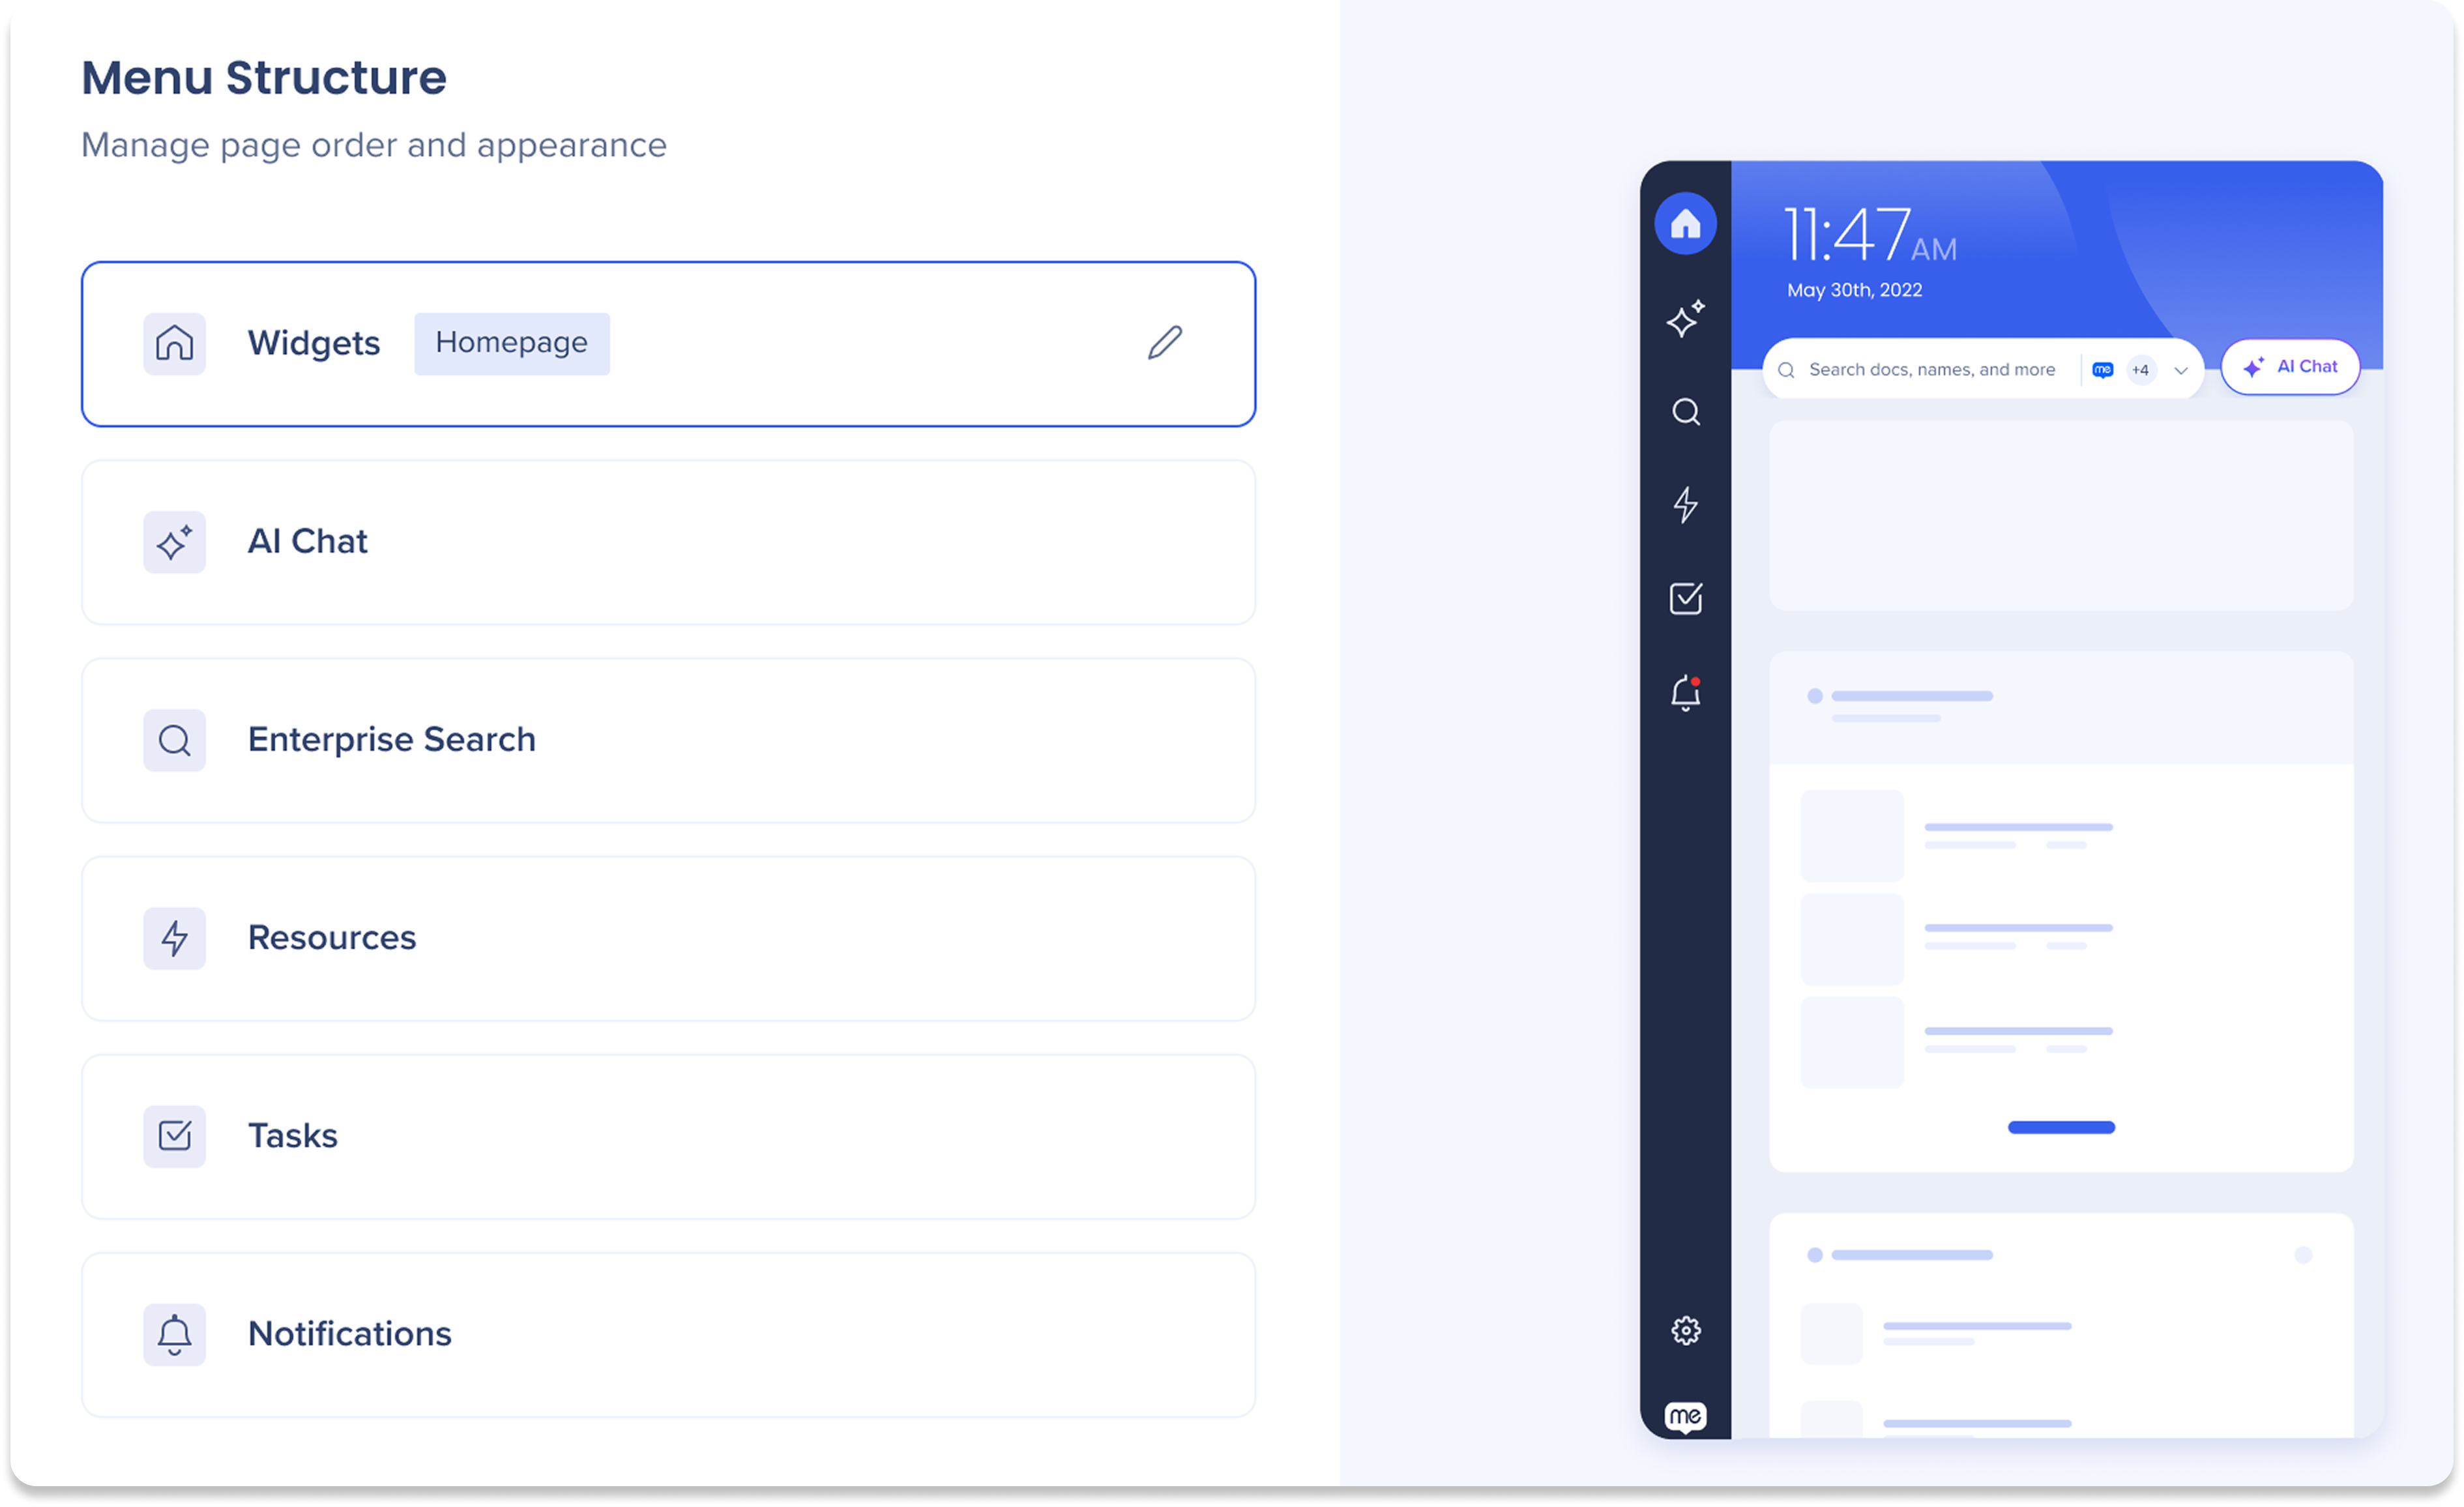Open tasks checkbox icon in sidebar

tap(1685, 598)
